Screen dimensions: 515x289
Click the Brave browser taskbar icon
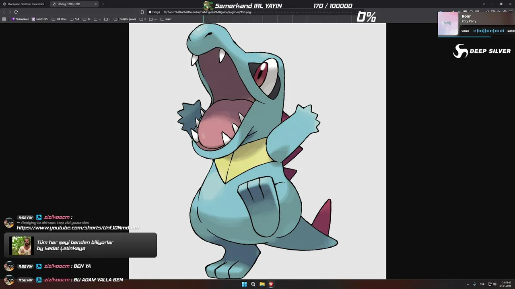271,284
